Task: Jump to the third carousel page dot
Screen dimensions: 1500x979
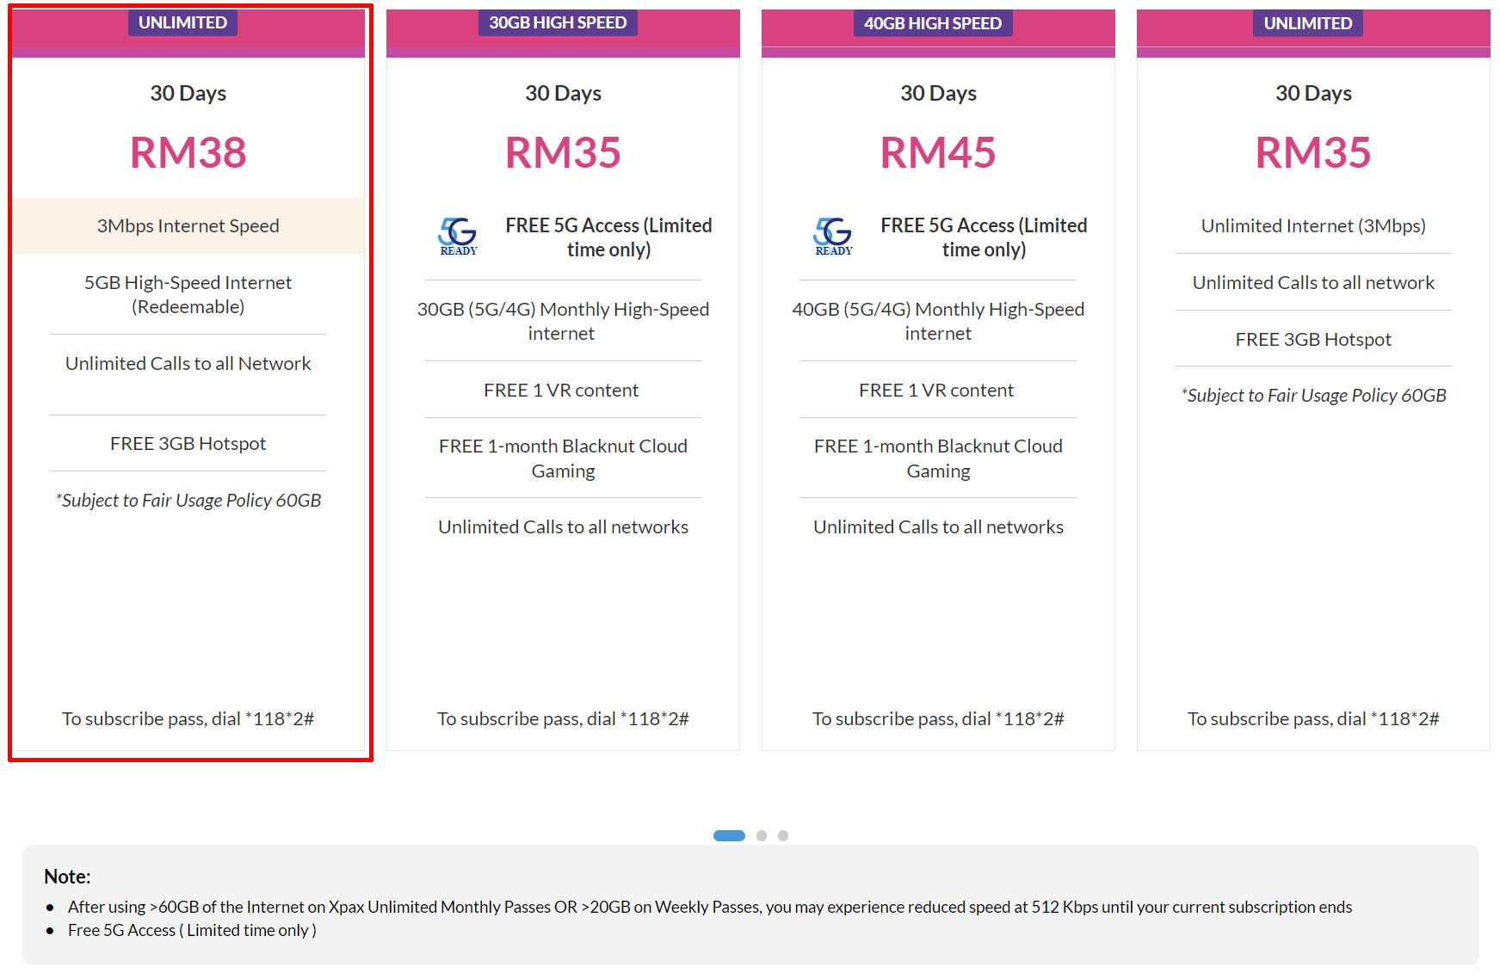Action: (783, 835)
